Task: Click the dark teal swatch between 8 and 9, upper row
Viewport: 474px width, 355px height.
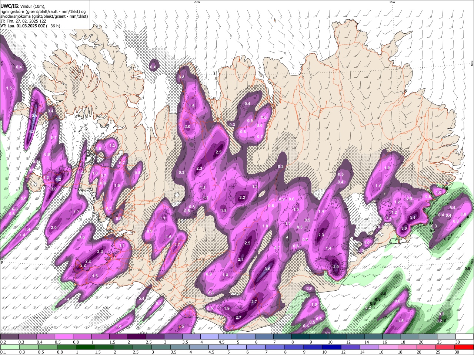Action: (301, 337)
